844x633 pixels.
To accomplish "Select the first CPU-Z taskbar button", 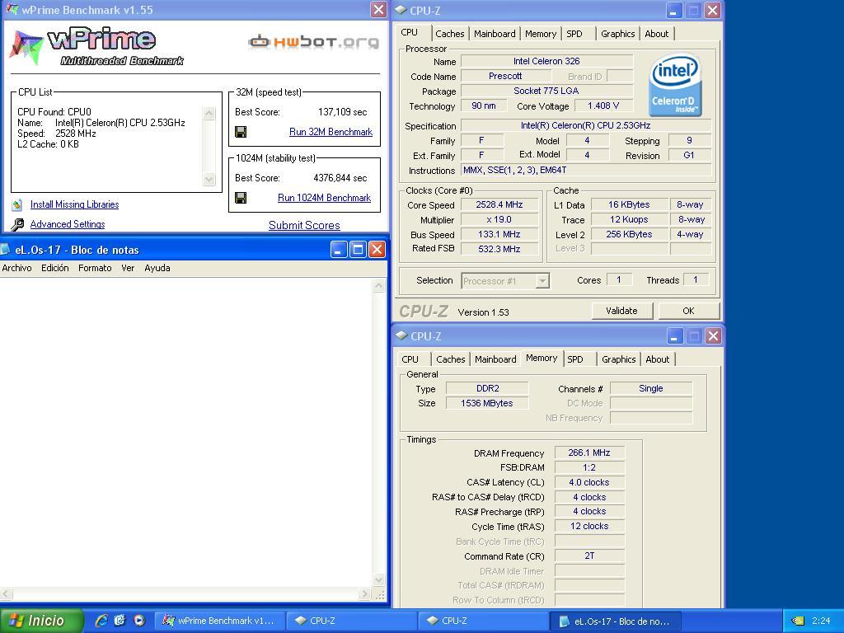I will [x=351, y=621].
